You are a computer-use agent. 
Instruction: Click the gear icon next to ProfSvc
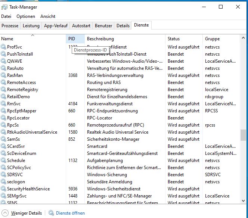[x=3, y=47]
